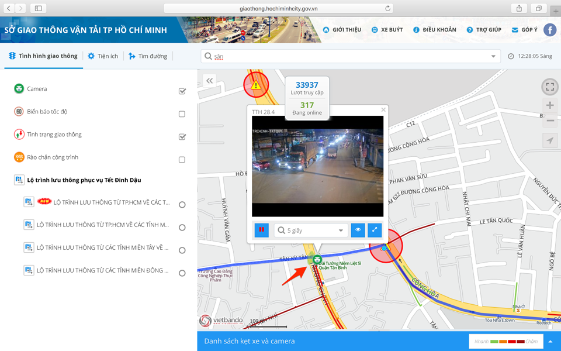This screenshot has height=351, width=561.
Task: Open the 5 giây refresh interval dropdown
Action: [311, 230]
